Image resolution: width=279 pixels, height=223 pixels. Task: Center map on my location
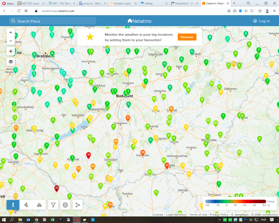11,51
